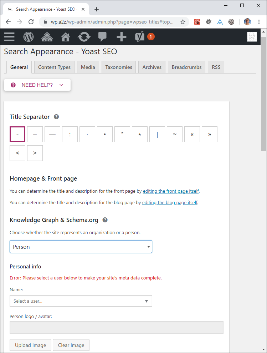Select the bullet title separator
The width and height of the screenshot is (267, 353).
click(x=105, y=134)
